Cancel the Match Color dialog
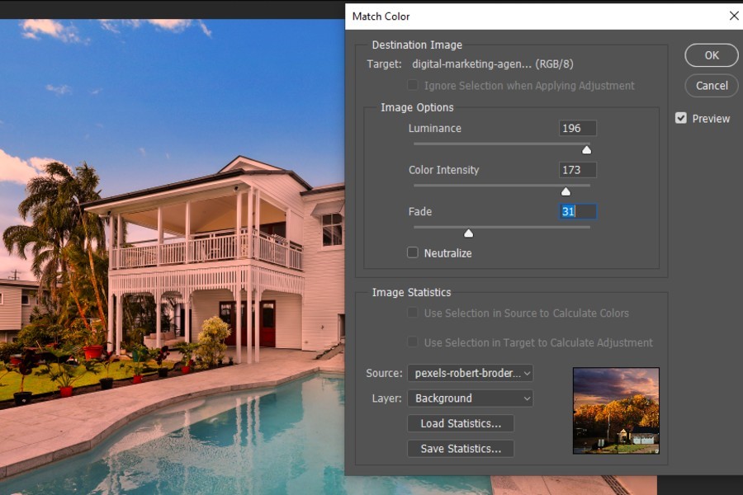 point(710,85)
